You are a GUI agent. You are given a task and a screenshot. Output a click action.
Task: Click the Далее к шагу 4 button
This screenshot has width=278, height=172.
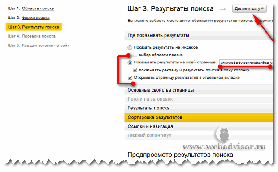(249, 9)
